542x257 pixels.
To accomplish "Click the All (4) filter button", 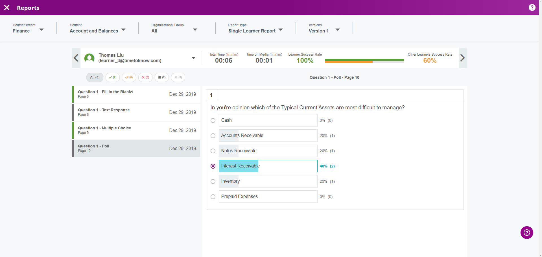I will pos(95,77).
